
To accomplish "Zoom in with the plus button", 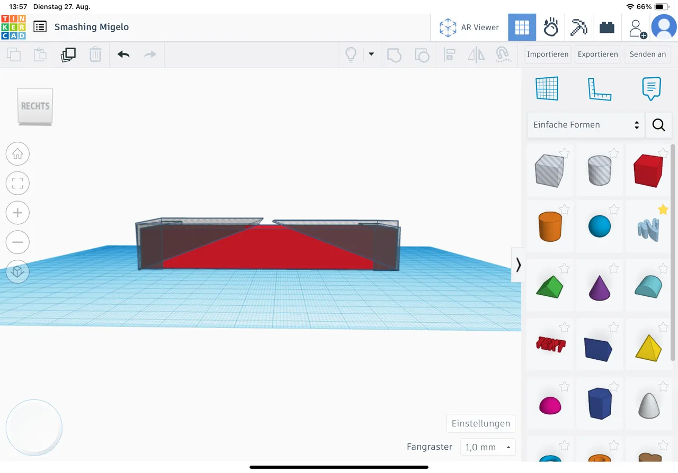I will pos(17,213).
